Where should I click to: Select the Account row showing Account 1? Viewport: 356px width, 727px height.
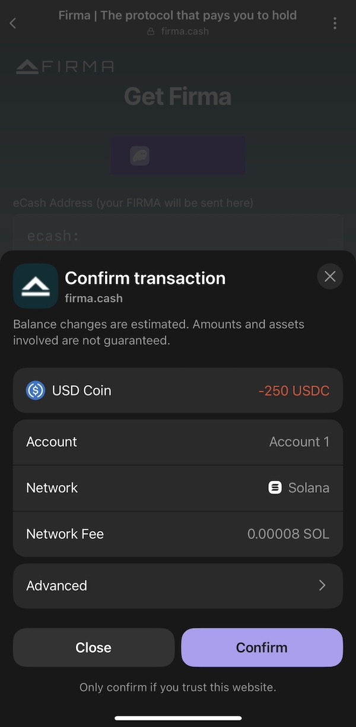pos(178,442)
